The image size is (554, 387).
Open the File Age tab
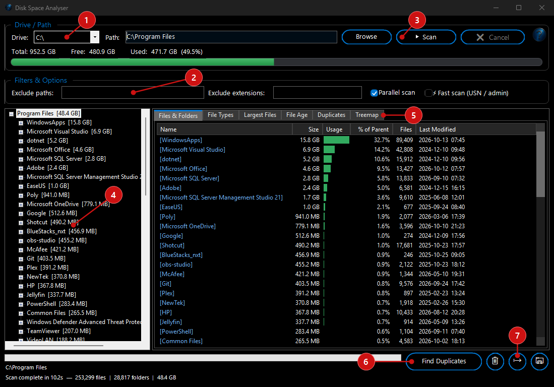(x=297, y=115)
